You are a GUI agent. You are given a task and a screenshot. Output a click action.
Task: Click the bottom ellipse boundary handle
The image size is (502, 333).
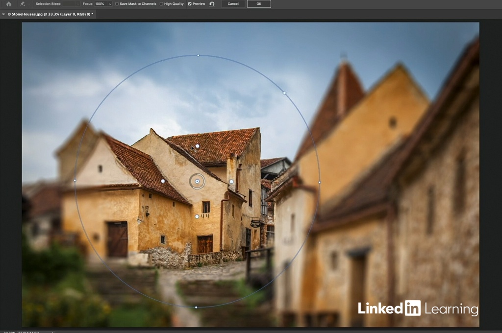pyautogui.click(x=196, y=308)
